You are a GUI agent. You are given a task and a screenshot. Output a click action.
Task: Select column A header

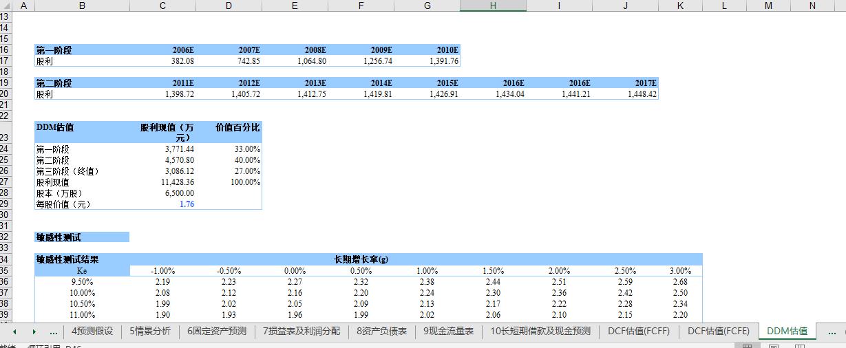23,6
